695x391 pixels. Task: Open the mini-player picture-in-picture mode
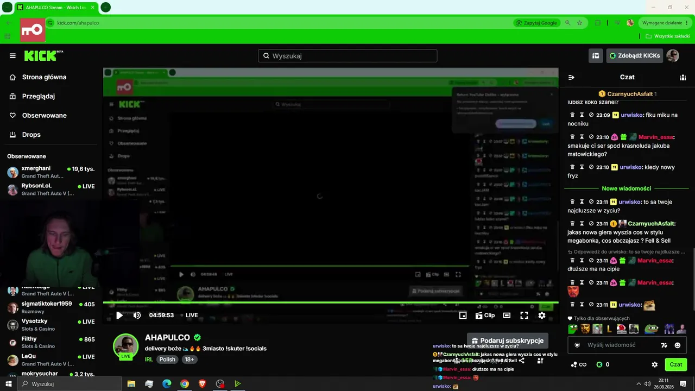(463, 315)
